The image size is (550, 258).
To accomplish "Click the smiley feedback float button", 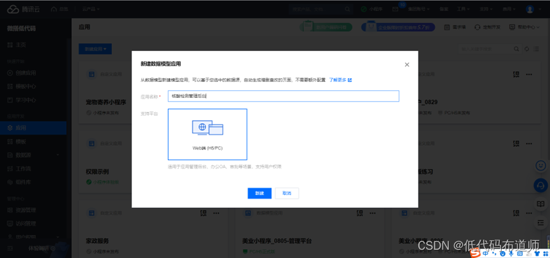I will pyautogui.click(x=540, y=165).
